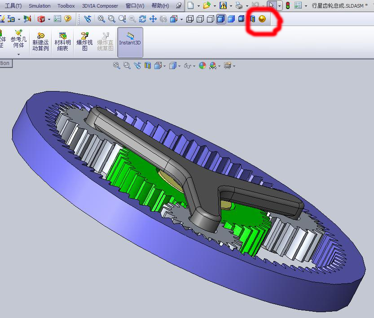Switch to Shaded display style
The height and width of the screenshot is (318, 374).
click(x=231, y=19)
